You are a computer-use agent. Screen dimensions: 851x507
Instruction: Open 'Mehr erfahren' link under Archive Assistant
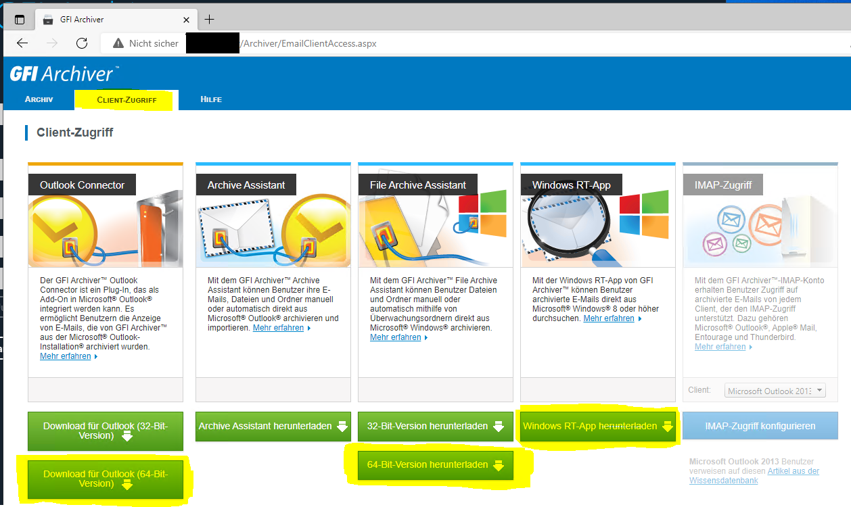tap(279, 328)
